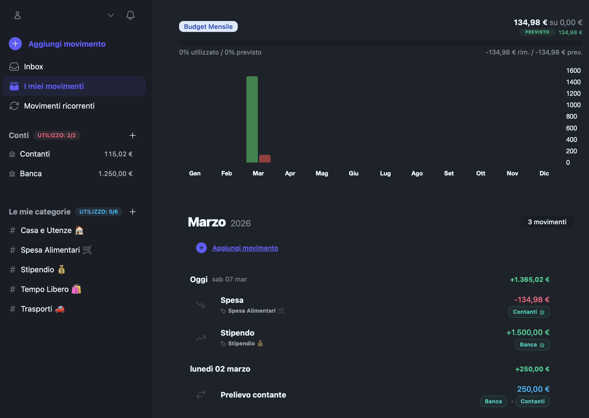Select the Movimenti ricorrenti recurring icon
The image size is (589, 418).
pos(14,106)
